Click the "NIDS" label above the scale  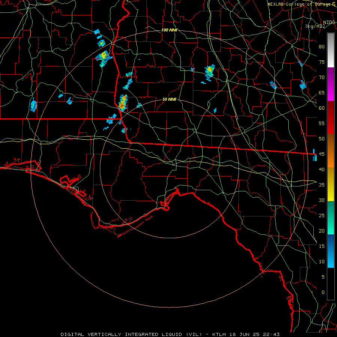(329, 22)
